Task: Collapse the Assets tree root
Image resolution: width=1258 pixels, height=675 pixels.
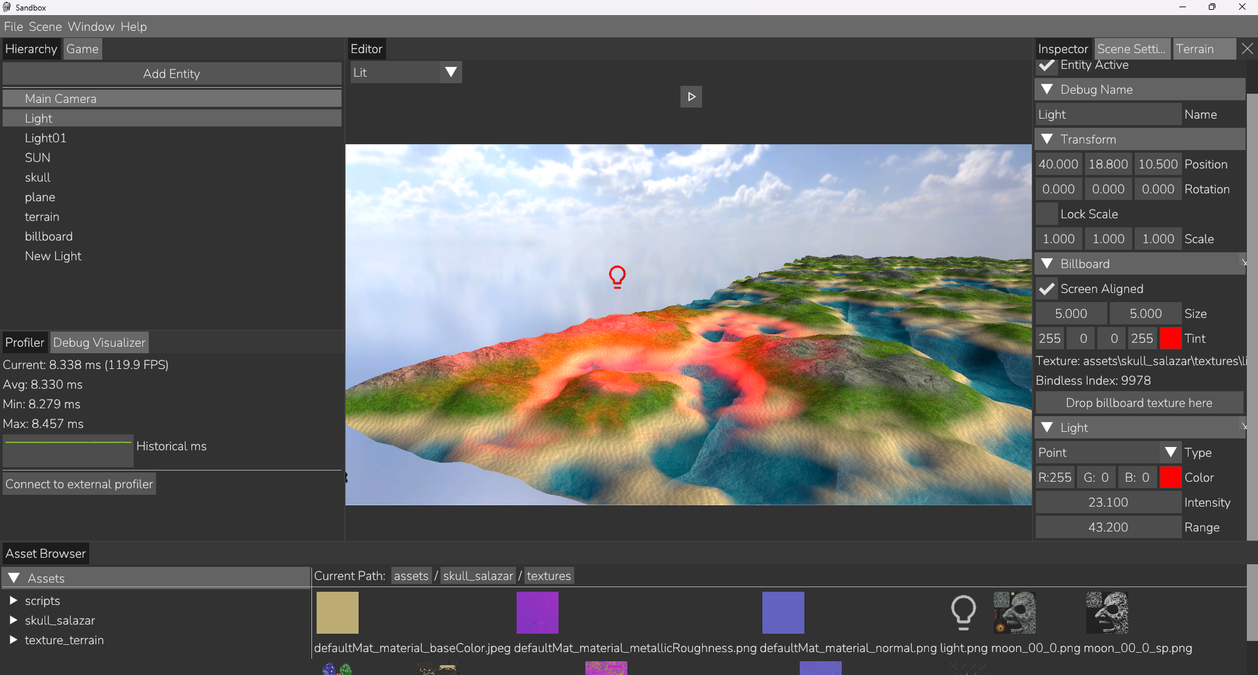Action: tap(14, 579)
